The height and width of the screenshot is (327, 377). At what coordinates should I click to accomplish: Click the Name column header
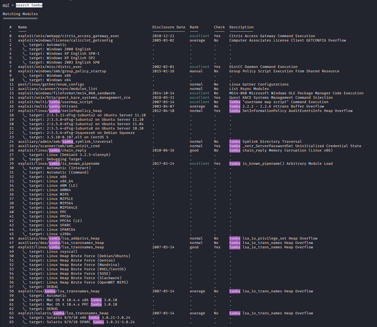click(x=22, y=27)
